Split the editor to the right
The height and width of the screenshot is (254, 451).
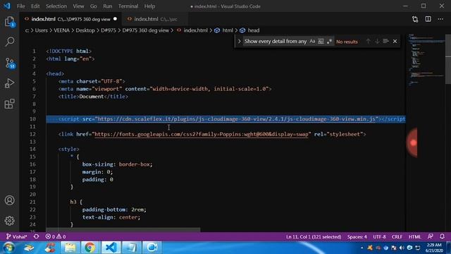[428, 19]
